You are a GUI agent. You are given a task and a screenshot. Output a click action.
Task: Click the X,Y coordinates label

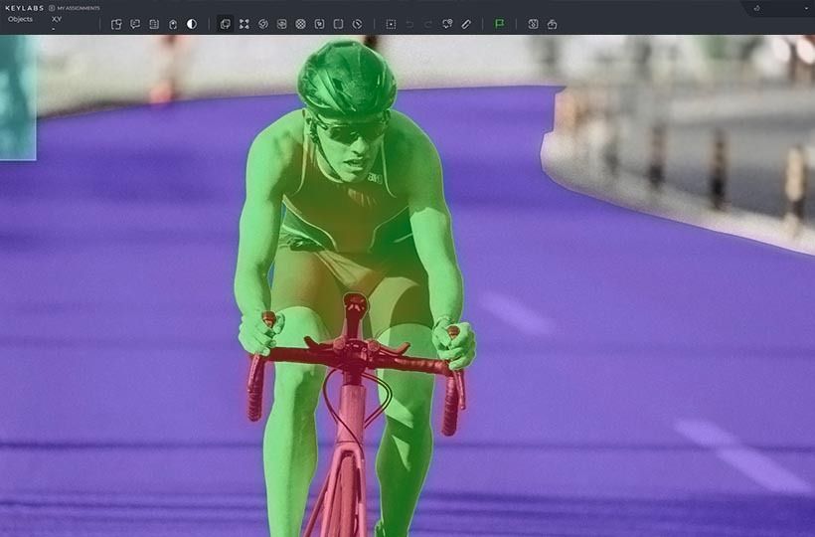(57, 19)
